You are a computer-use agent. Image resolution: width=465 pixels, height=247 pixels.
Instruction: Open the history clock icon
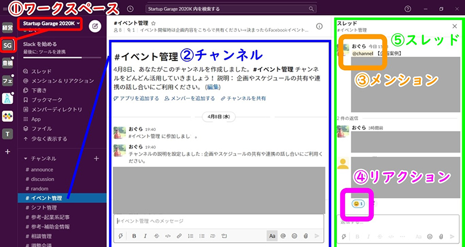click(130, 9)
